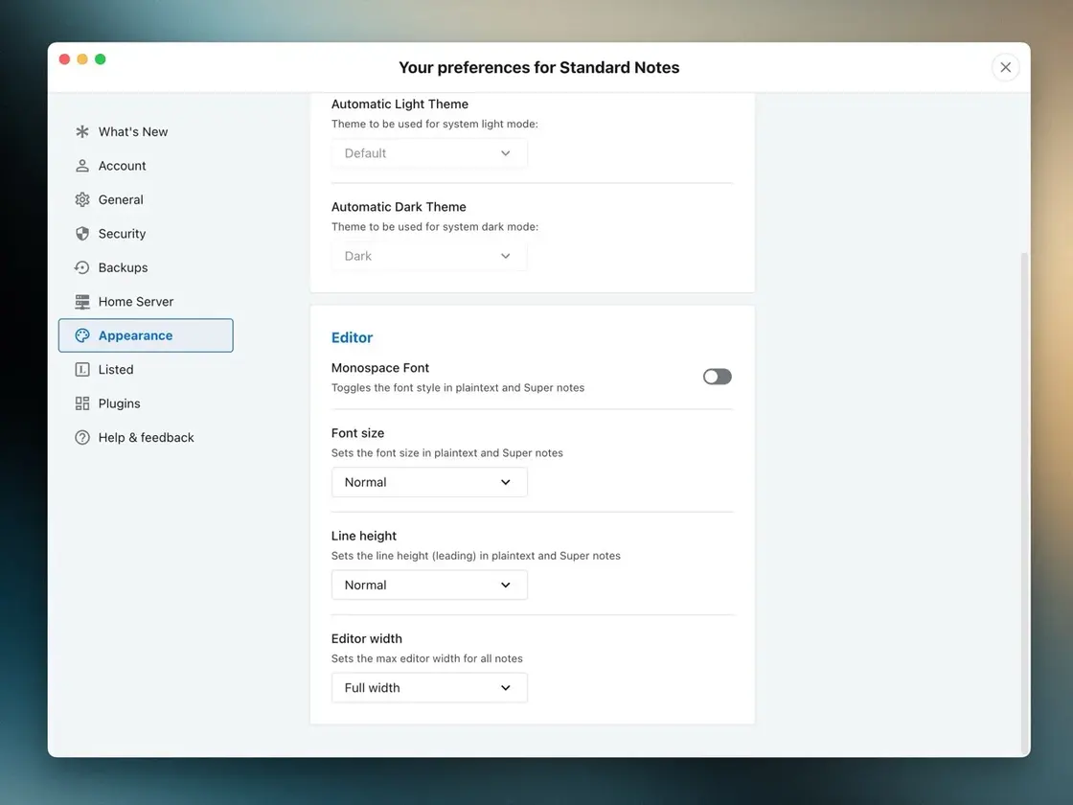Screen dimensions: 1073x805
Task: Click the What's New asterisk icon
Action: [x=82, y=131]
